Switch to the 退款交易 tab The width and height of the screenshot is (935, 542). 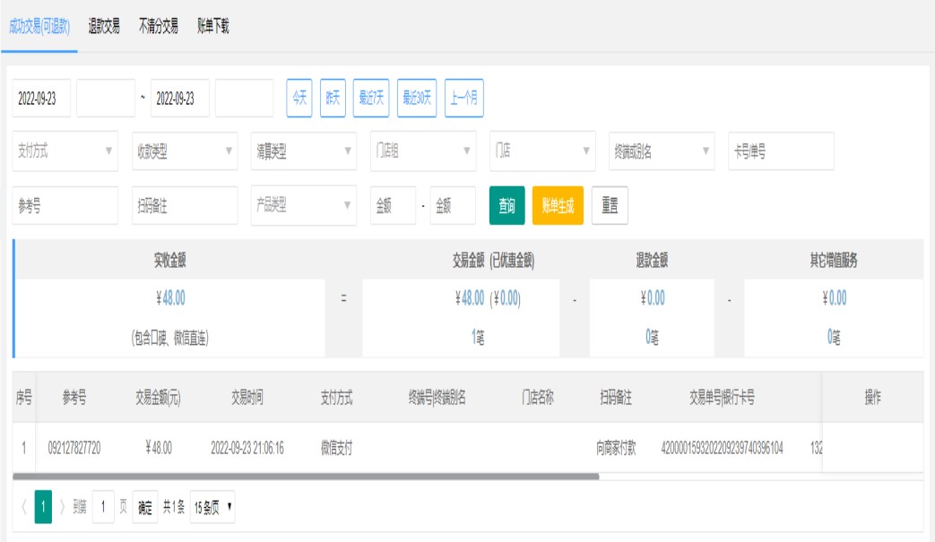tap(104, 26)
